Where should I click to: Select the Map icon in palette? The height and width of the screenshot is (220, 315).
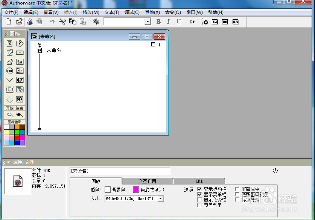point(20,62)
